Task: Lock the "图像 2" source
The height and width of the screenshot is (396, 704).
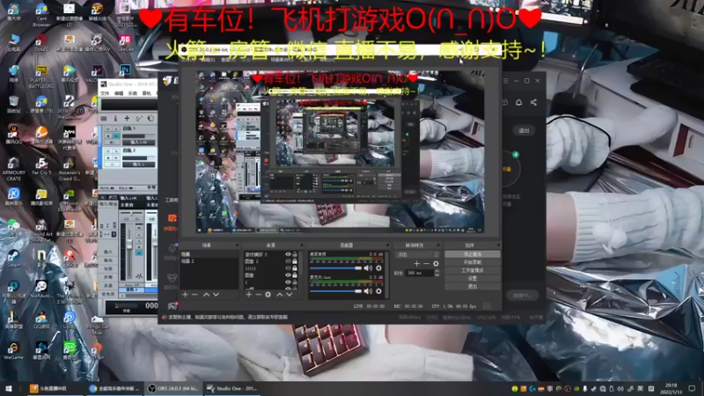Action: (295, 261)
